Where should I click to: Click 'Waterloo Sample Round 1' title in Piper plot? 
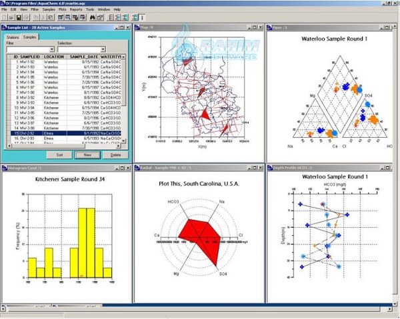point(334,39)
